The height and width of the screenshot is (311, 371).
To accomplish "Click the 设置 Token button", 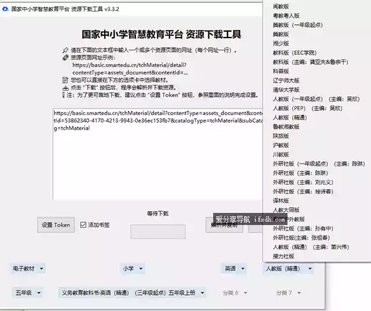I will coord(56,224).
